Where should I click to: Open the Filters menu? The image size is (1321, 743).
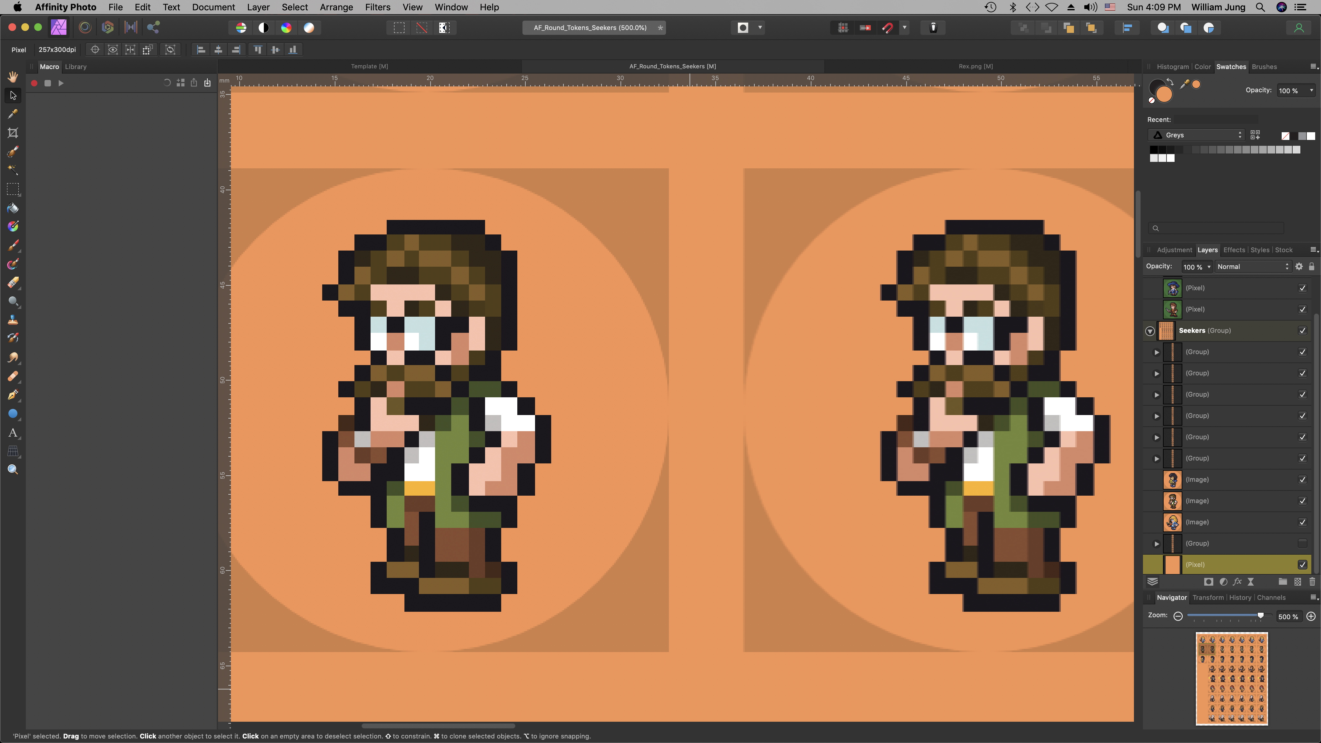(x=377, y=7)
